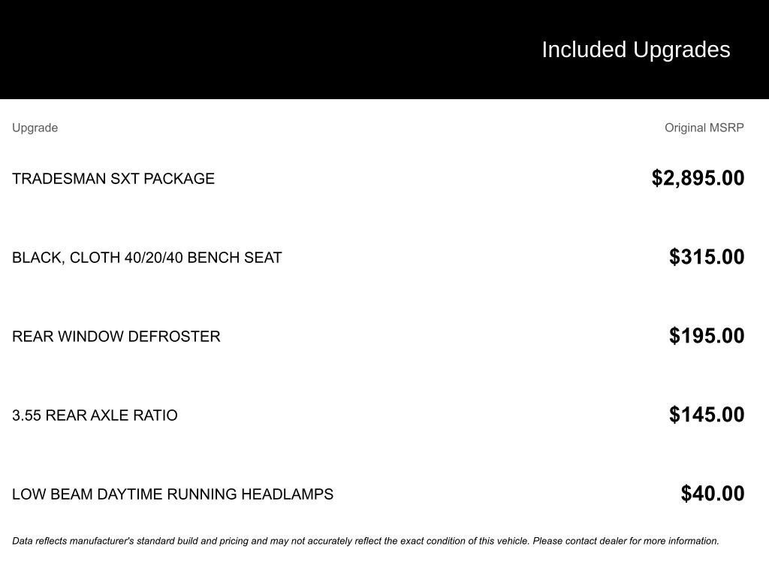The width and height of the screenshot is (769, 577).
Task: Select the TRADESMAN SXT PACKAGE row label
Action: pos(113,179)
